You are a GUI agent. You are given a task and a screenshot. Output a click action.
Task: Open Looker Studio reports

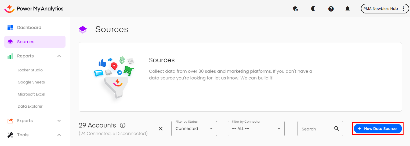[30, 70]
